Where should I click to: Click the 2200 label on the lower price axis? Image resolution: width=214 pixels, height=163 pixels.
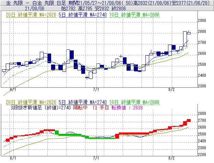coord(202,154)
